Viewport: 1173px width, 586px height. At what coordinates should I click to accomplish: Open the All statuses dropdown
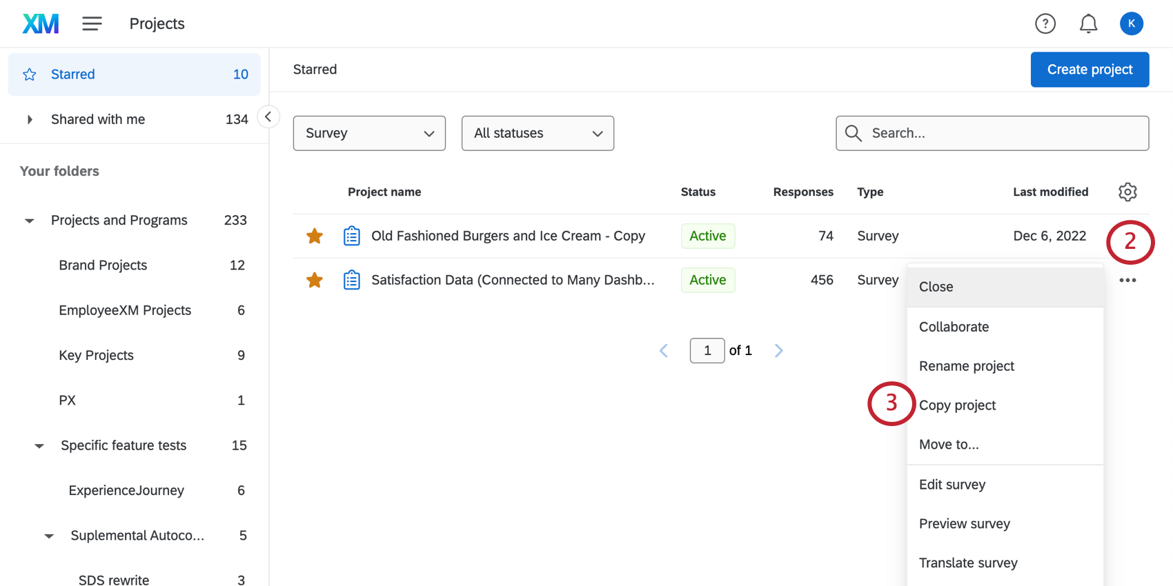point(538,133)
